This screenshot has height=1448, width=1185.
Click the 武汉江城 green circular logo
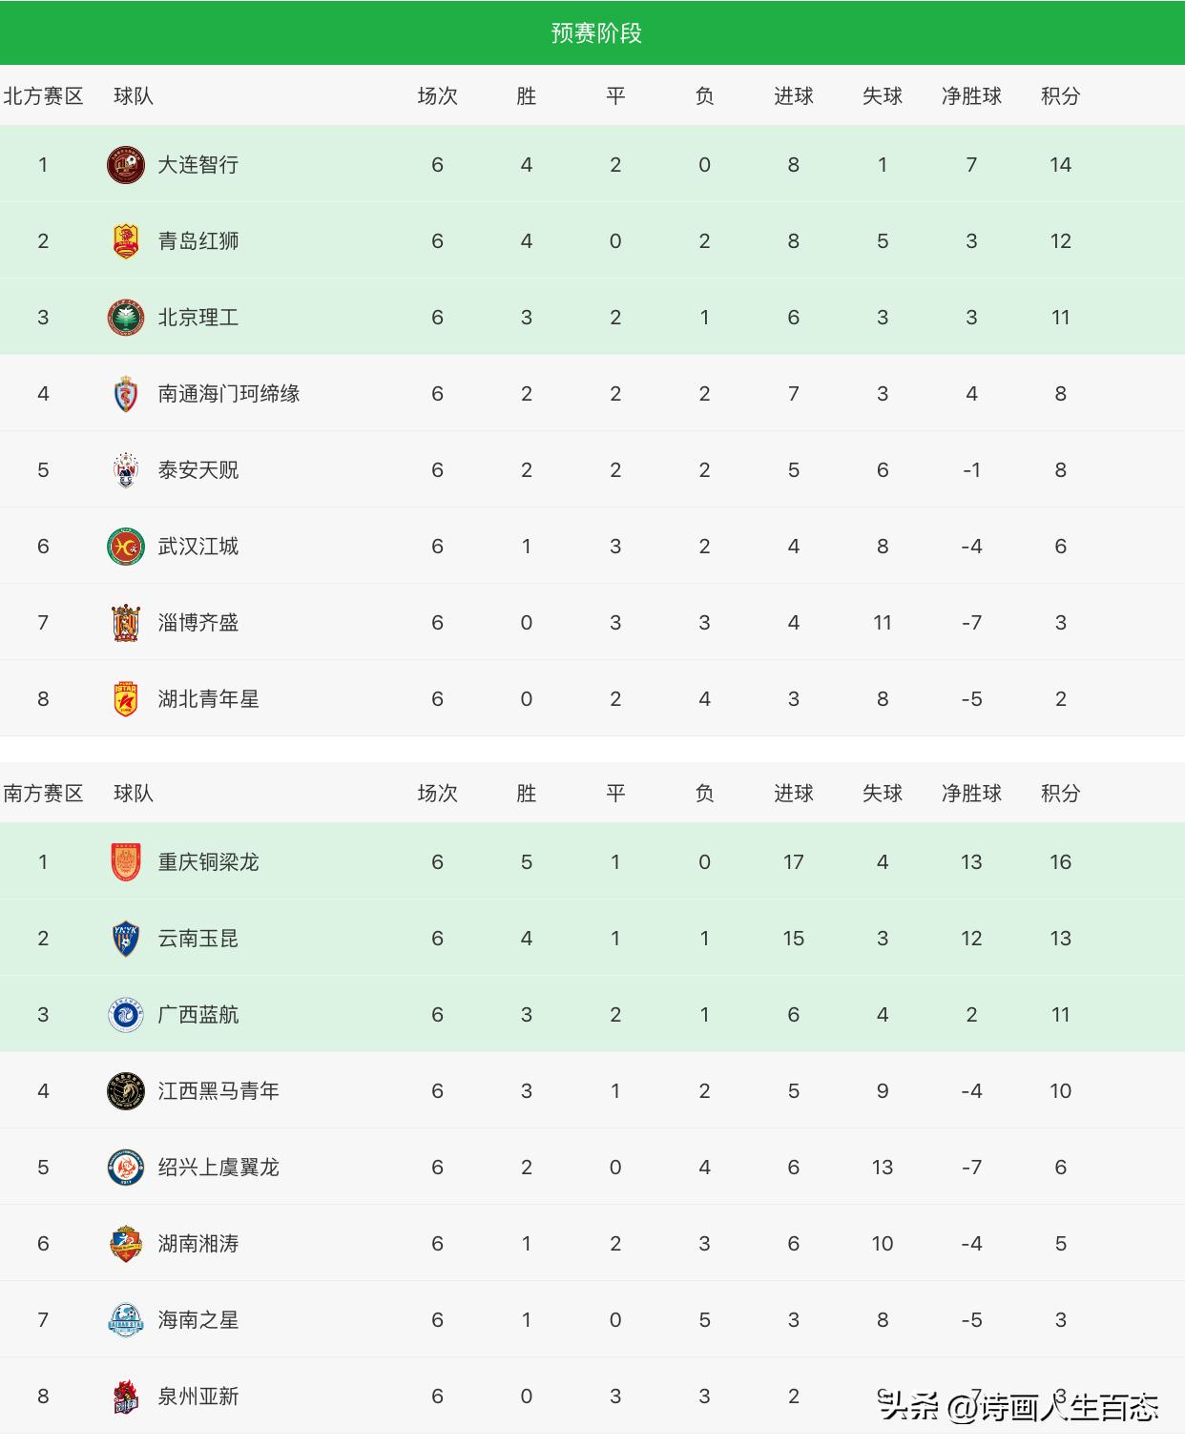click(126, 547)
